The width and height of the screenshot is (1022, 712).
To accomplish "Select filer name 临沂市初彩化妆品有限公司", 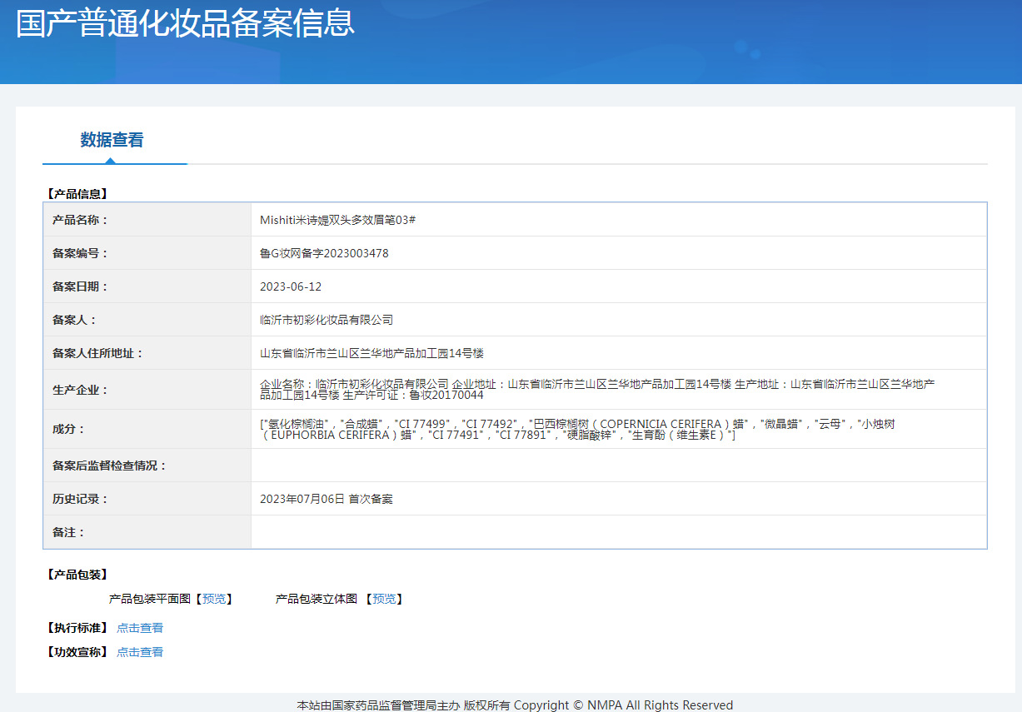I will point(327,320).
